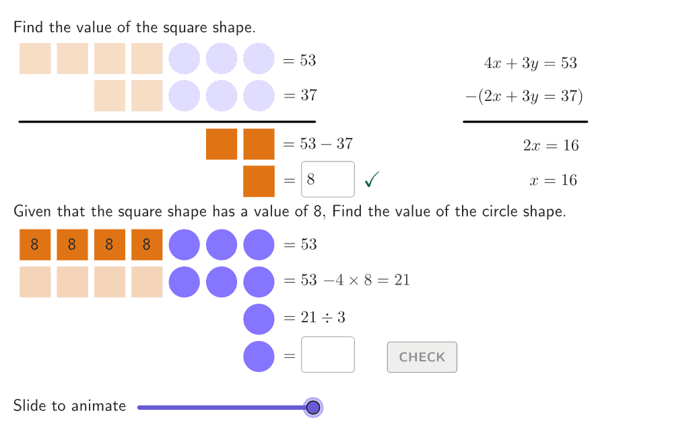Click the purple animation slider track
Screen dimensions: 695x434
point(222,407)
